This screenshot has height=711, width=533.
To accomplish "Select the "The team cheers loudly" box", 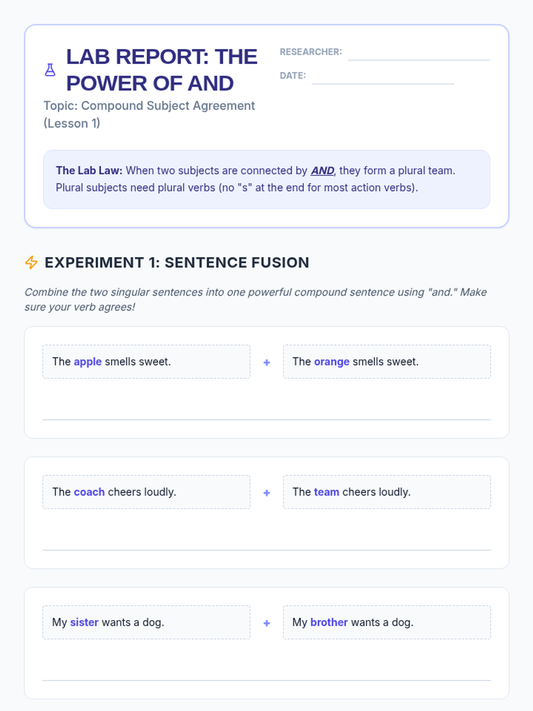I will point(386,492).
